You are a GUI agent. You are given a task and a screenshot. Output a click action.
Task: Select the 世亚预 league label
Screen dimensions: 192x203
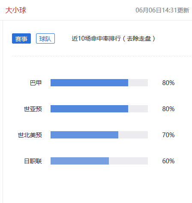tap(33, 109)
